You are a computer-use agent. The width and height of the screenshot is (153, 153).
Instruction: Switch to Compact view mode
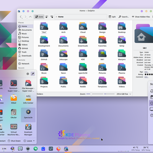pyautogui.click(x=47, y=17)
